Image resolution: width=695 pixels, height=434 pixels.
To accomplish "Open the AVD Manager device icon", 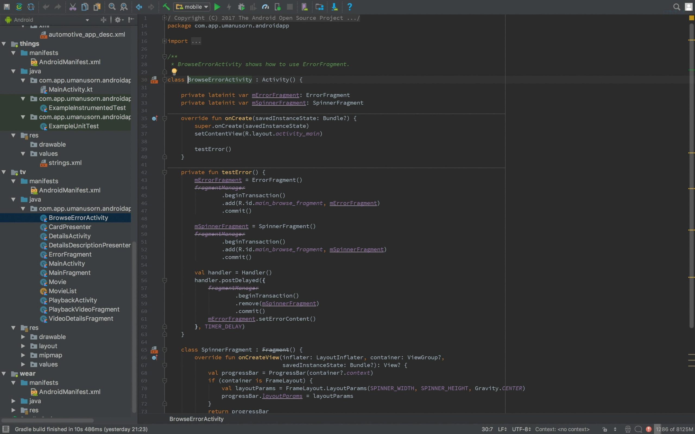I will tap(305, 7).
